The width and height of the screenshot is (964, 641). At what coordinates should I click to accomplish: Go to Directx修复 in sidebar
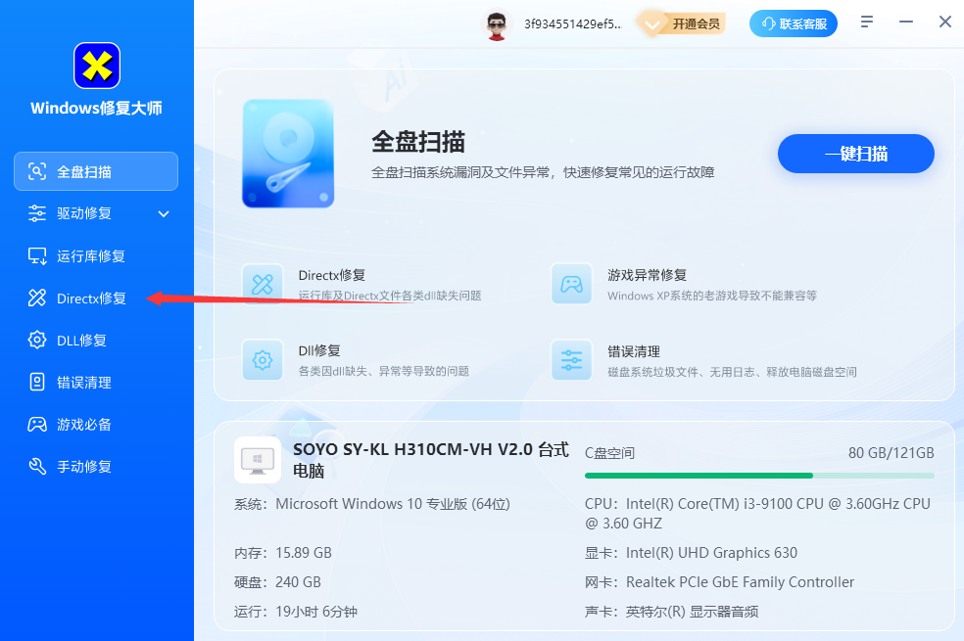[96, 298]
